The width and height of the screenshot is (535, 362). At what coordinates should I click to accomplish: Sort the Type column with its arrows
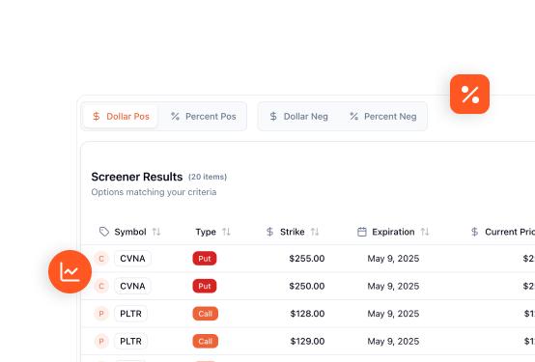[x=226, y=232]
